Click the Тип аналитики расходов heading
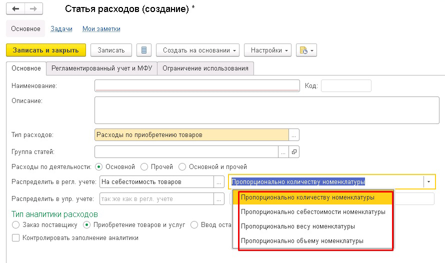This screenshot has height=263, width=445. coord(54,214)
